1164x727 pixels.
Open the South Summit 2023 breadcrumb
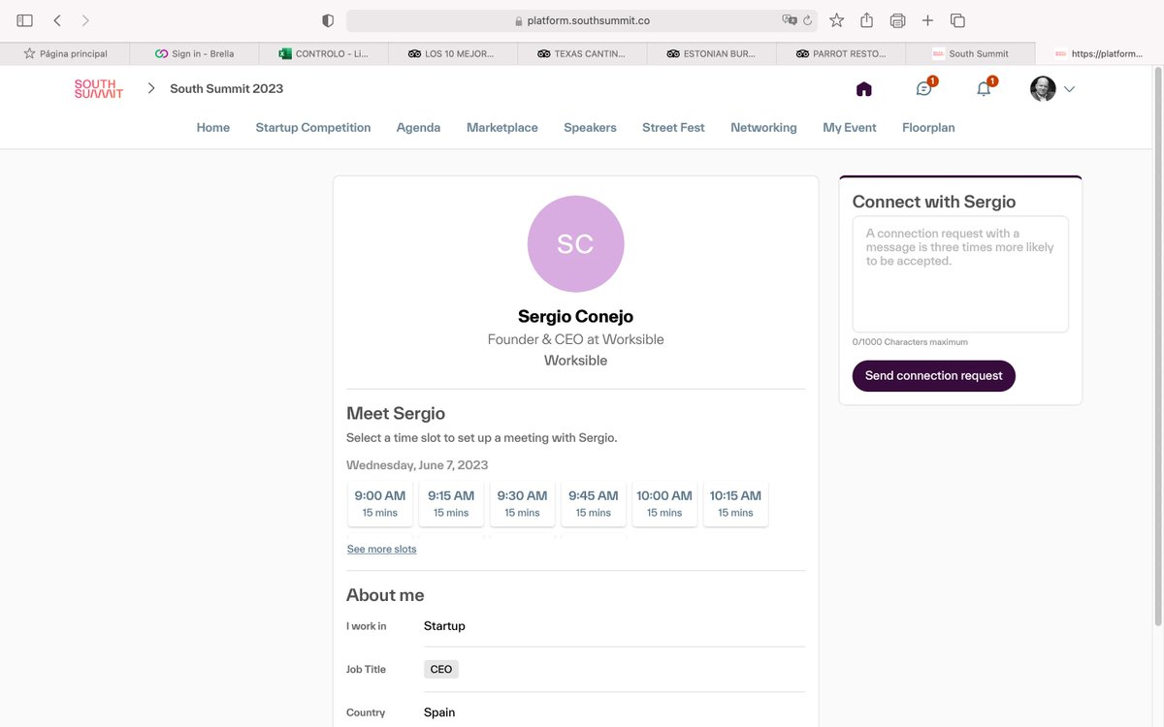(x=227, y=88)
